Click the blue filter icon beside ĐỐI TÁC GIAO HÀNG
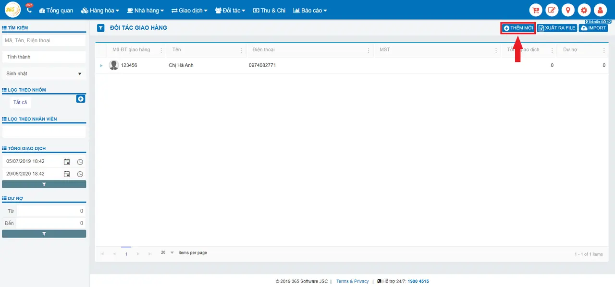The height and width of the screenshot is (287, 615). (x=100, y=28)
